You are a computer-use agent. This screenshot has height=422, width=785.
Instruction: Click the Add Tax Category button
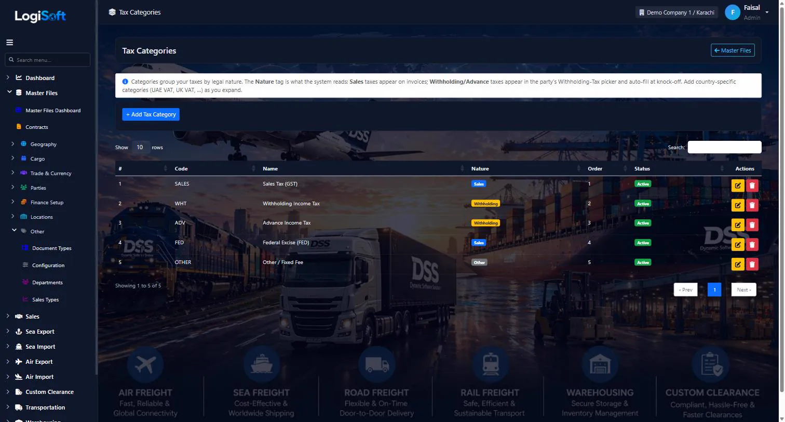151,114
